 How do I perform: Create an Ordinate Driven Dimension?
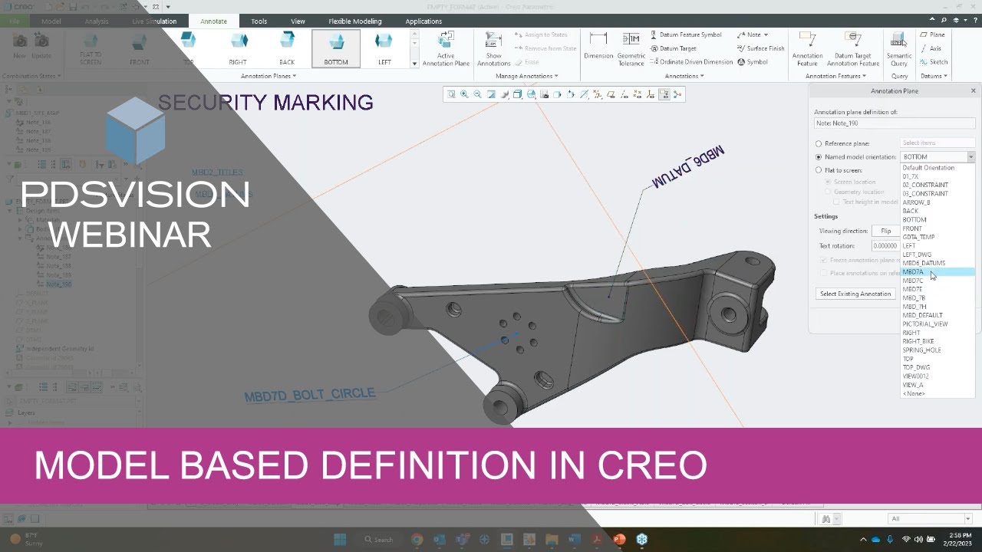(691, 62)
